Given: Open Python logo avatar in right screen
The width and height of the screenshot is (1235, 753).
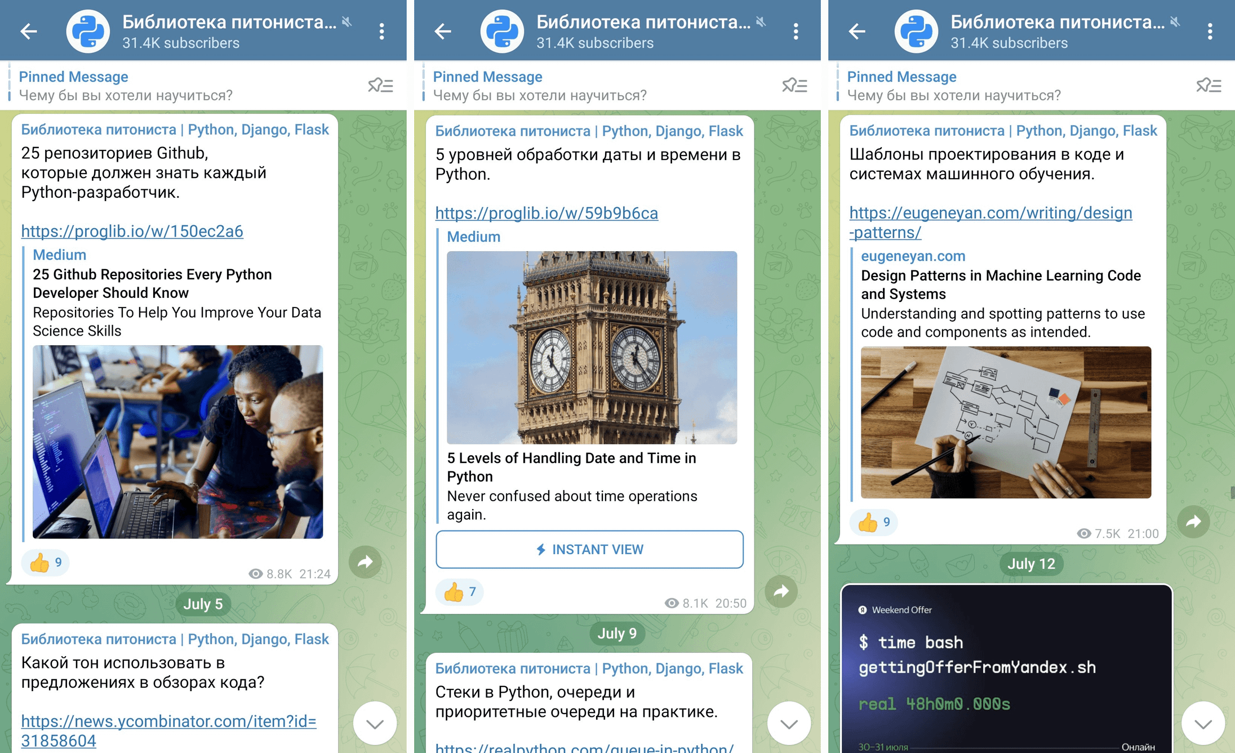Looking at the screenshot, I should 916,31.
